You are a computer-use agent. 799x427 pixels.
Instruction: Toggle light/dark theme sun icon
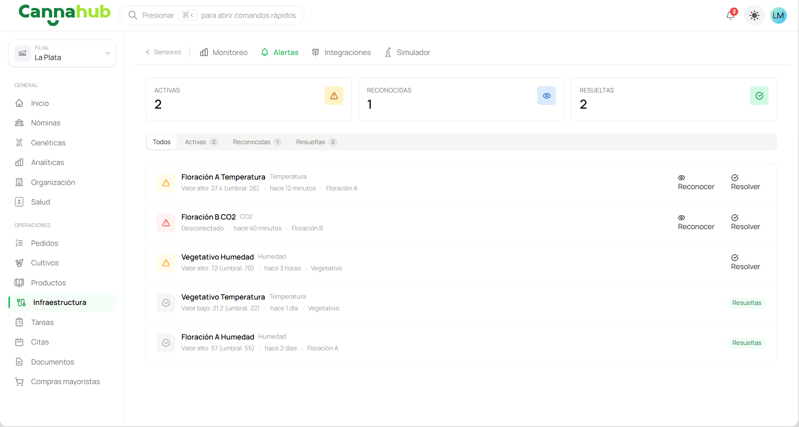[754, 15]
